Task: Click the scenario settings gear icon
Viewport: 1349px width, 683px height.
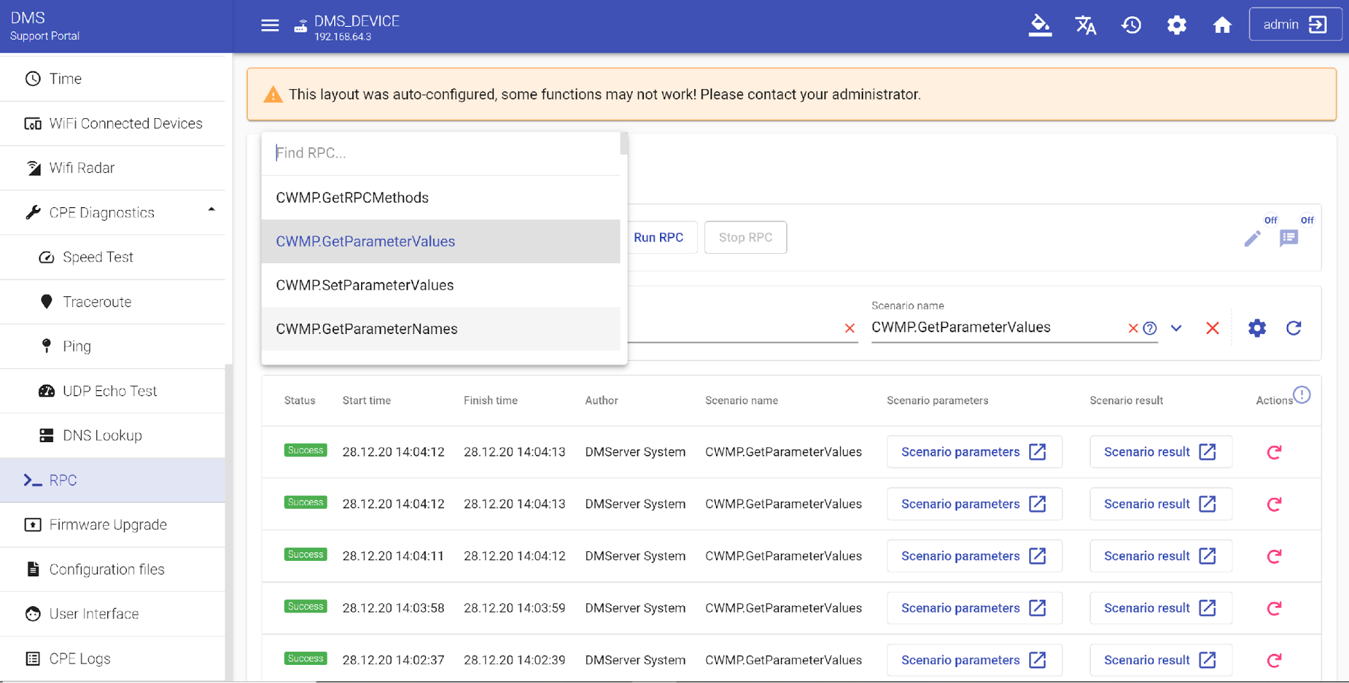Action: point(1257,328)
